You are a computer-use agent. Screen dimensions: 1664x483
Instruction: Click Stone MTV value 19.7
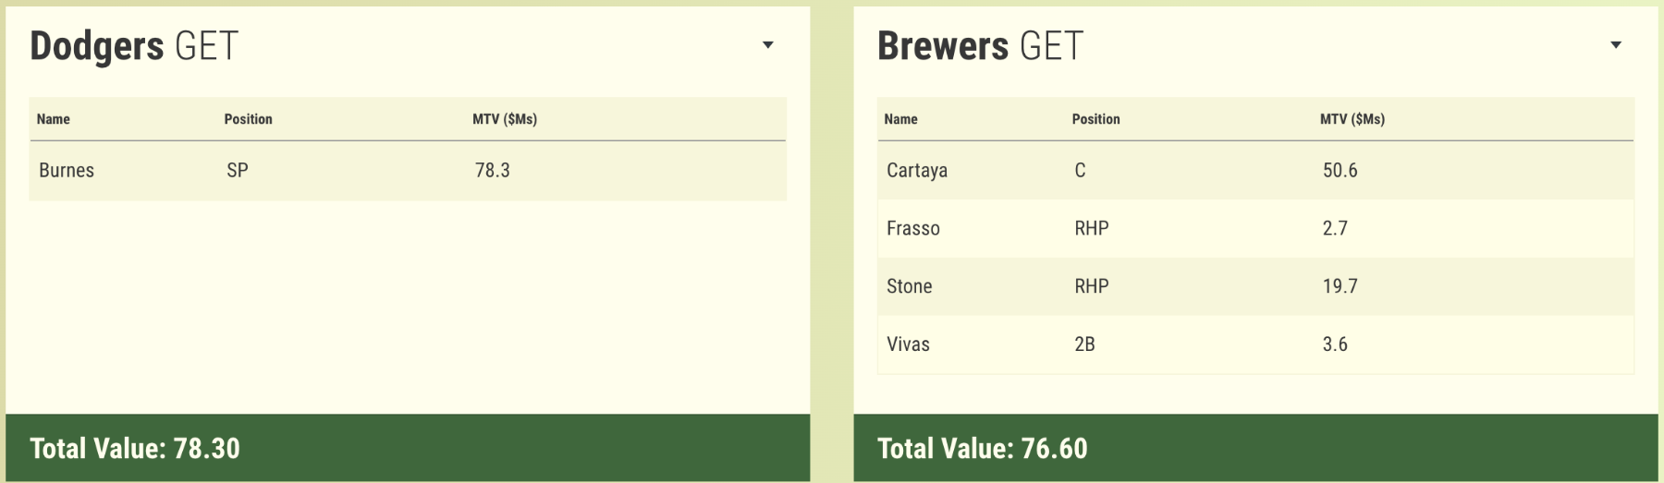1340,286
